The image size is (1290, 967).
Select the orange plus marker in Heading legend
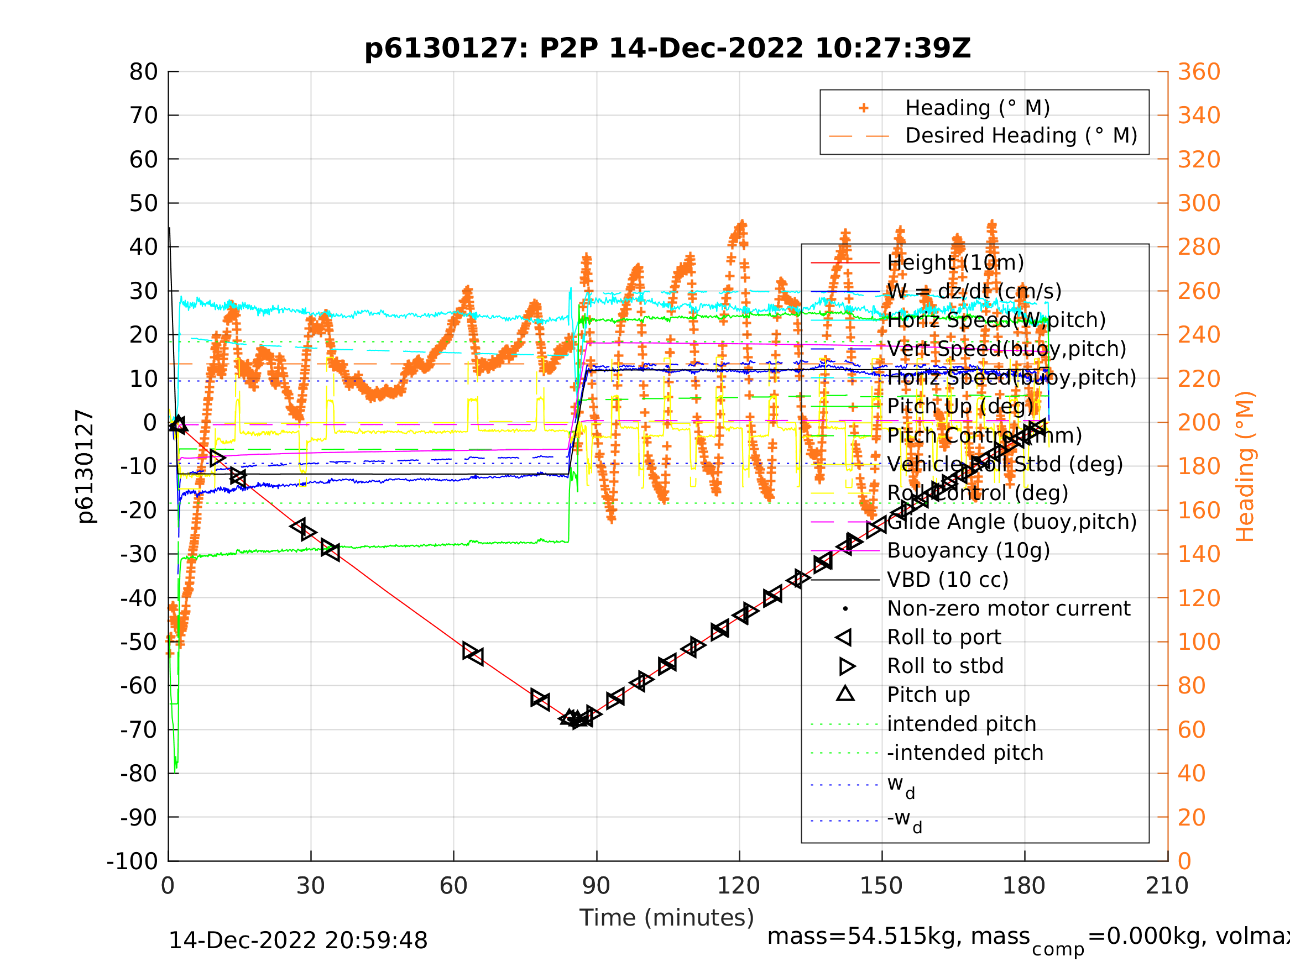coord(864,108)
